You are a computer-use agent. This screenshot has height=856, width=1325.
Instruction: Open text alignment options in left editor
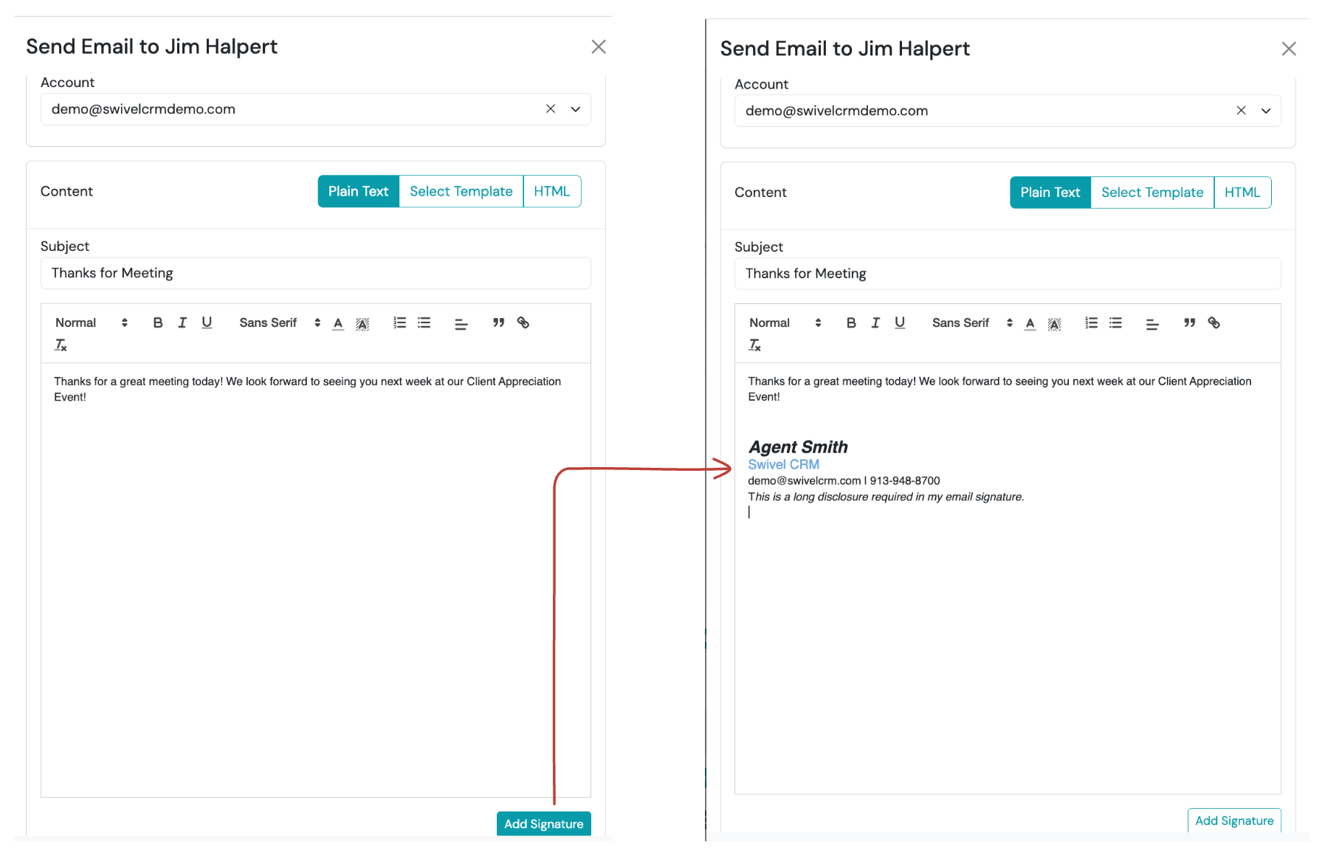pos(461,324)
